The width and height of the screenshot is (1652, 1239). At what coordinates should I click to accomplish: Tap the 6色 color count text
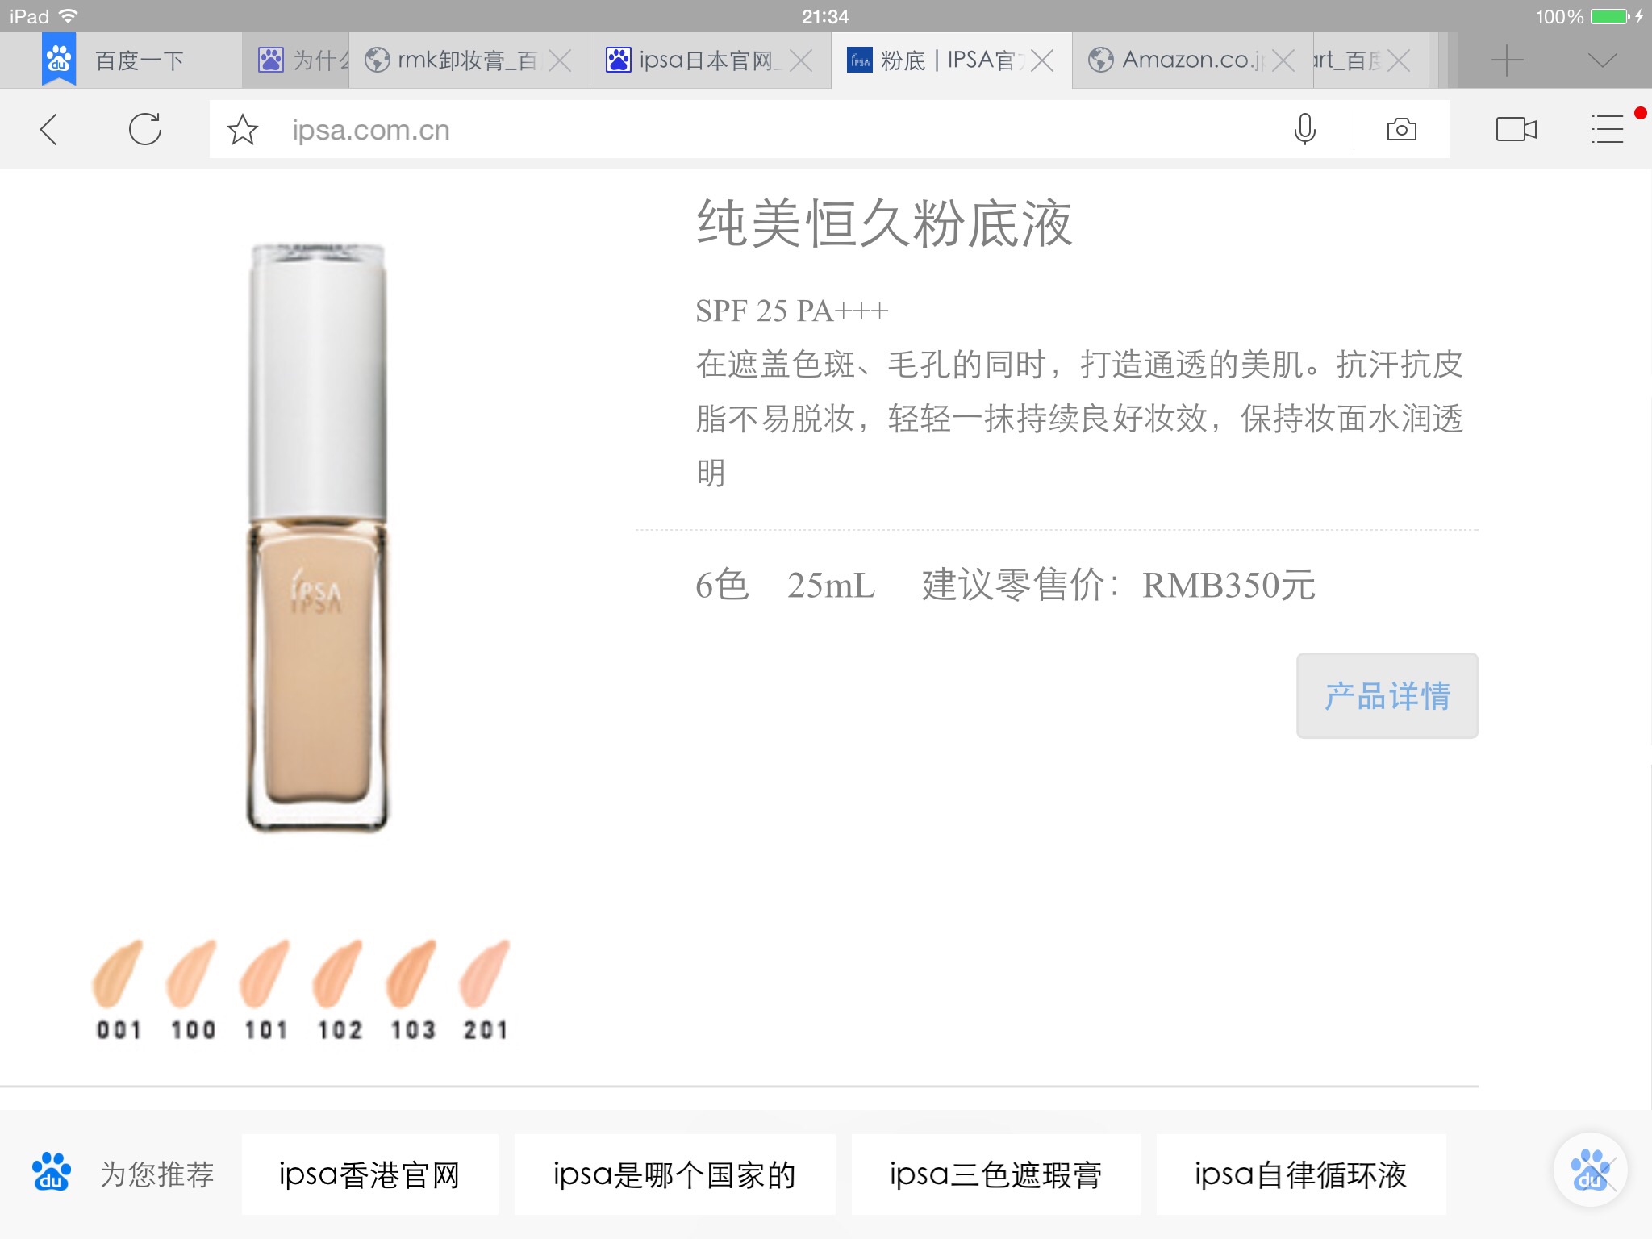tap(722, 585)
